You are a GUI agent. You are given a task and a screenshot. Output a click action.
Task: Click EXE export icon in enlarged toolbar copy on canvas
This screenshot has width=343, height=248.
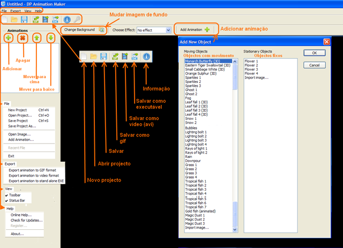point(135,57)
